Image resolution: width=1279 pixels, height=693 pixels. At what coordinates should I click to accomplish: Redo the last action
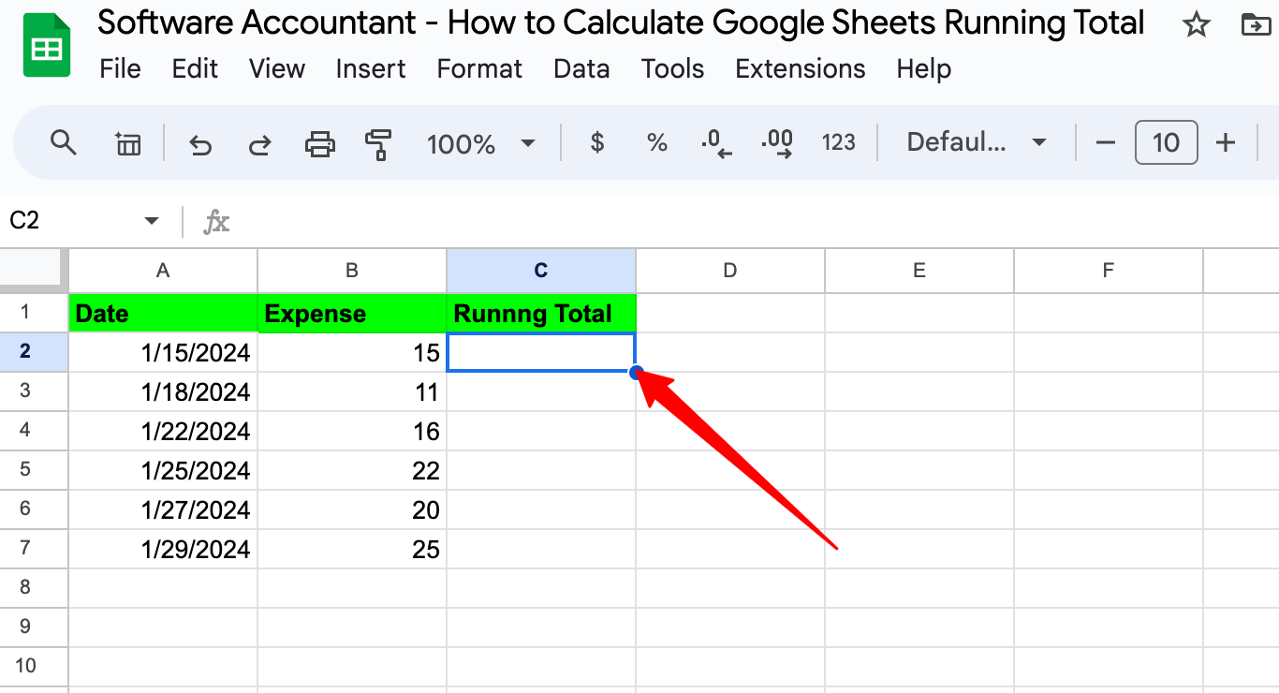coord(259,143)
